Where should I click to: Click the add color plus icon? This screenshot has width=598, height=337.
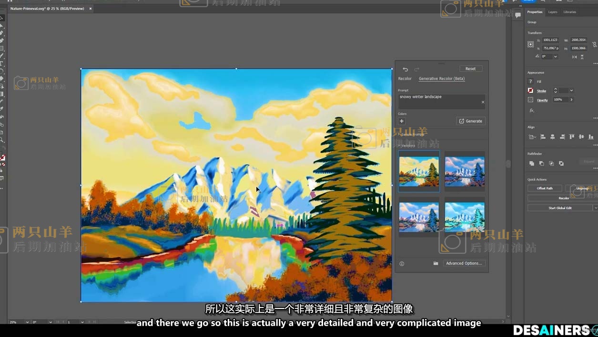click(x=402, y=121)
